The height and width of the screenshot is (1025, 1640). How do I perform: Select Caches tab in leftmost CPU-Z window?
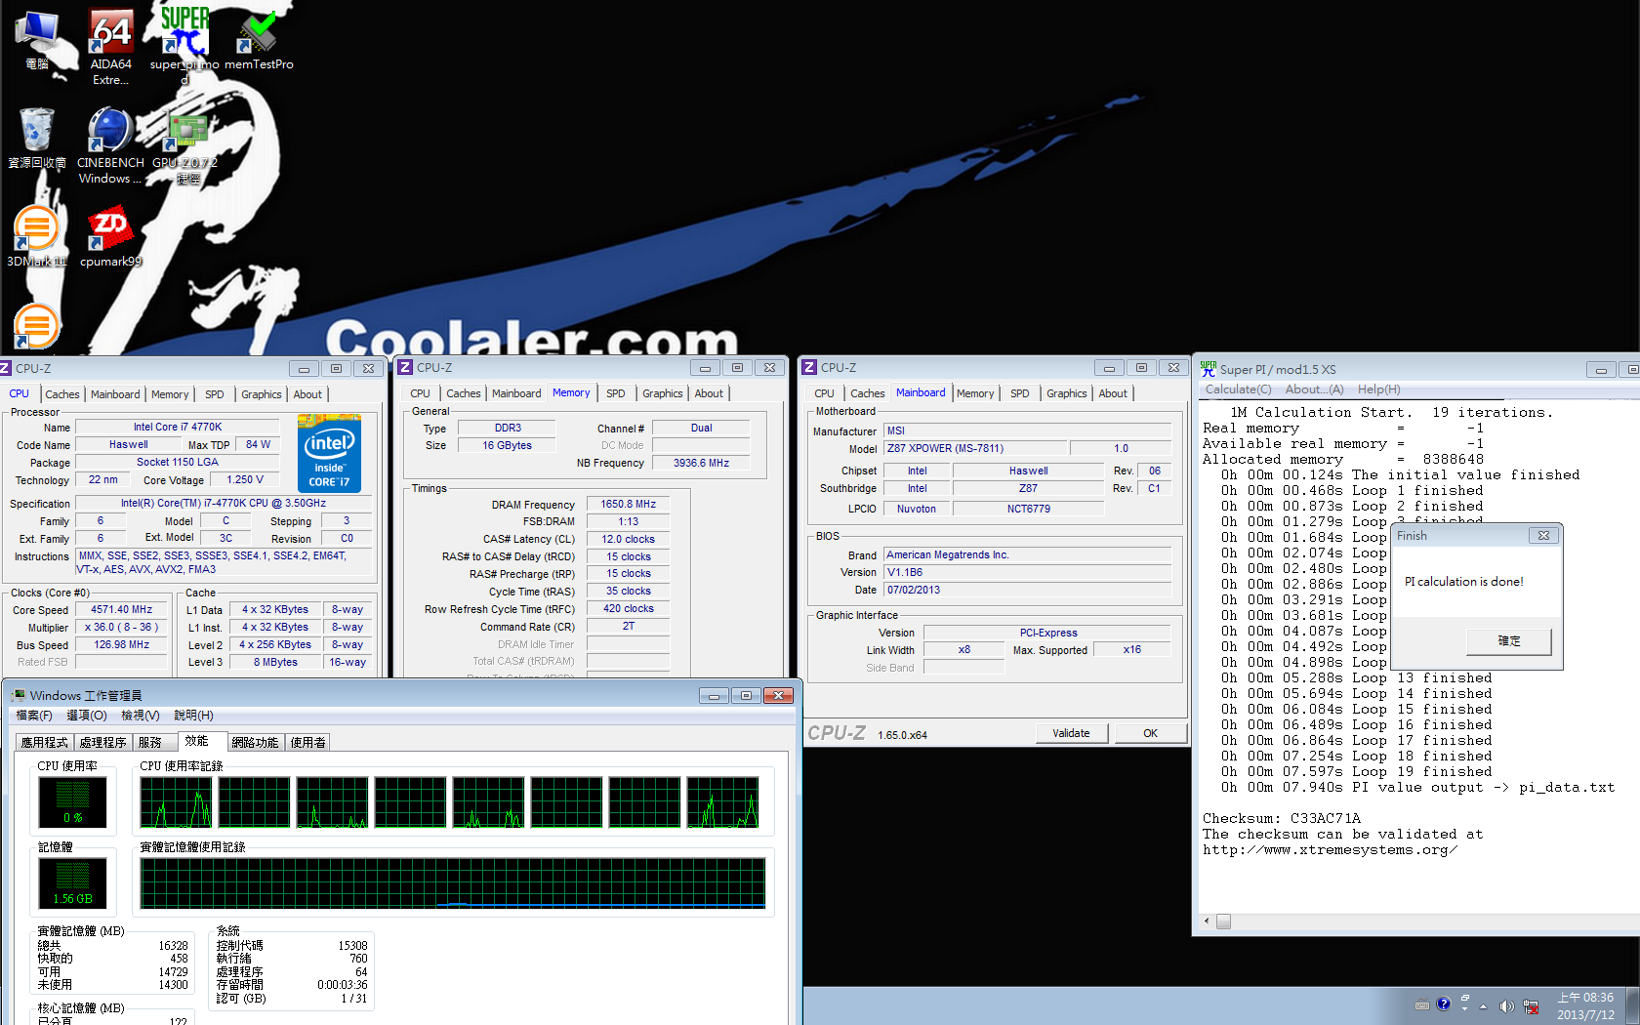click(62, 394)
